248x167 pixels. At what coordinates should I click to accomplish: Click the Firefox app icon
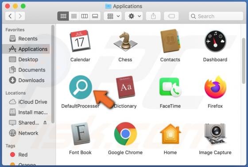tap(215, 87)
